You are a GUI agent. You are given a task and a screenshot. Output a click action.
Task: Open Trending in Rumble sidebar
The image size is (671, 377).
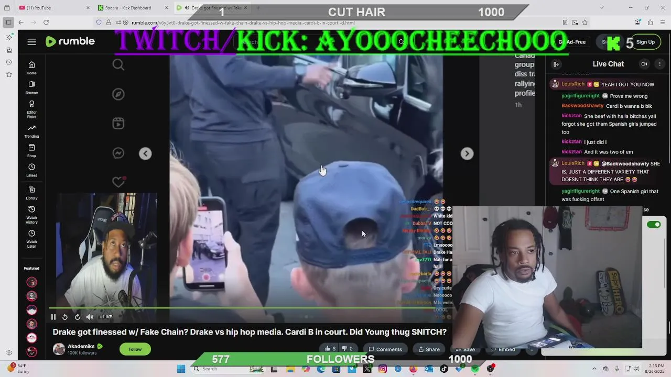(31, 131)
